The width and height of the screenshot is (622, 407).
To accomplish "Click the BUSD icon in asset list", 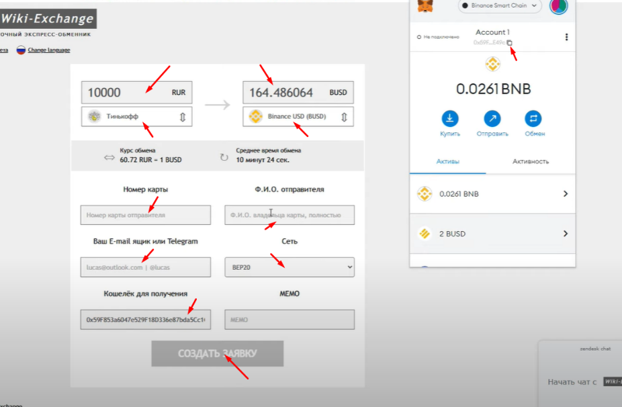I will pyautogui.click(x=425, y=234).
